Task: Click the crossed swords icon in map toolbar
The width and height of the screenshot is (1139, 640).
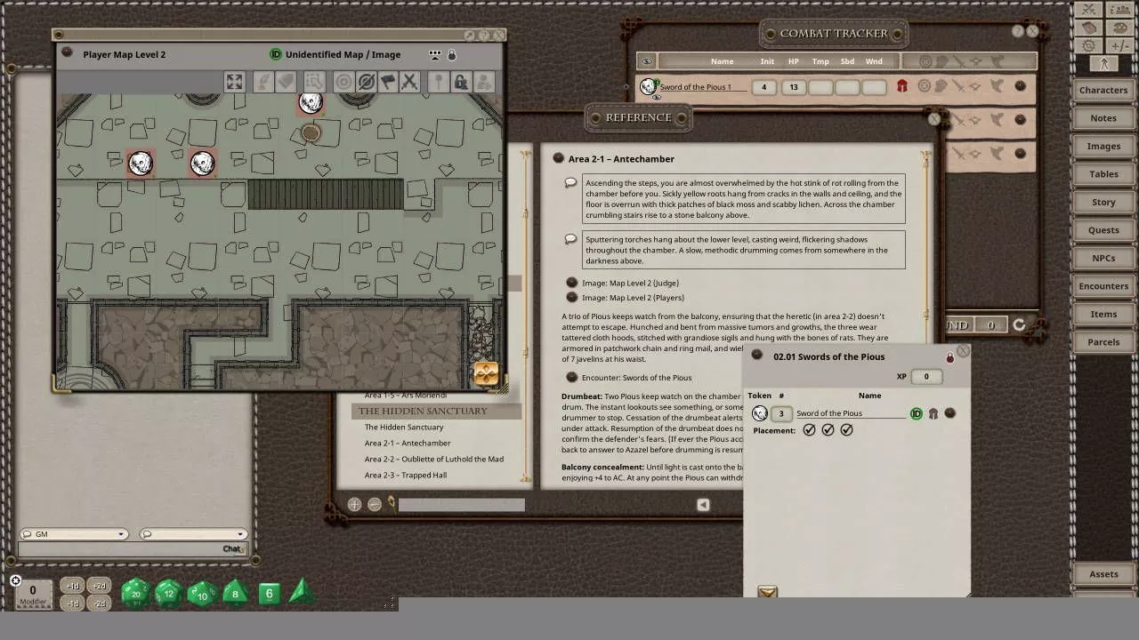Action: point(409,82)
